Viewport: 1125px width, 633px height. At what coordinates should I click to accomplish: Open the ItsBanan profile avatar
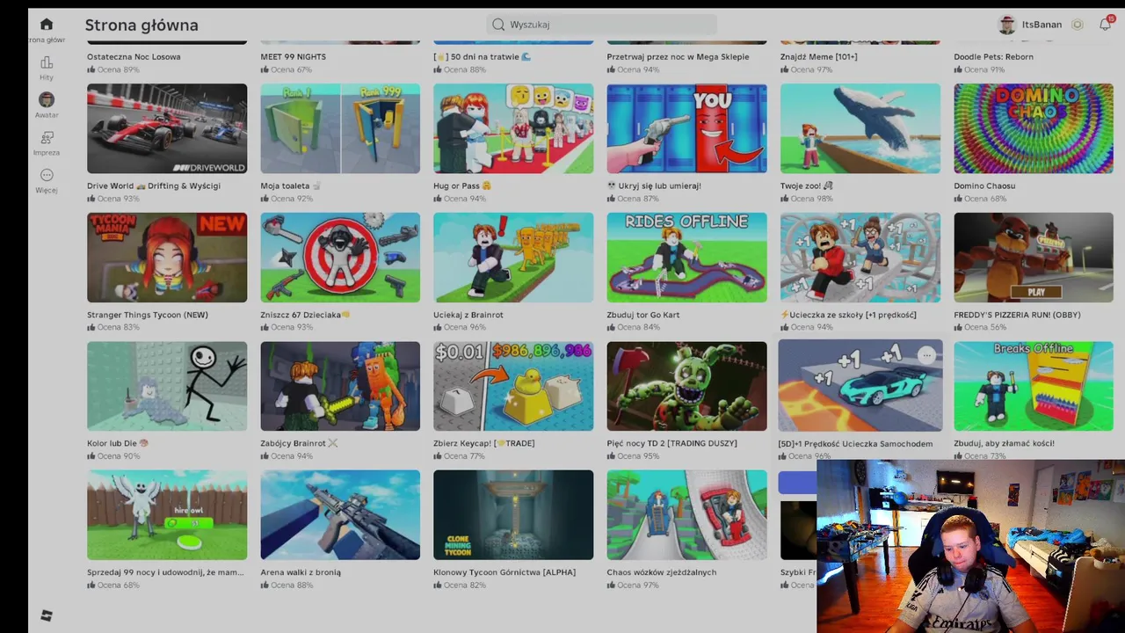(1007, 25)
